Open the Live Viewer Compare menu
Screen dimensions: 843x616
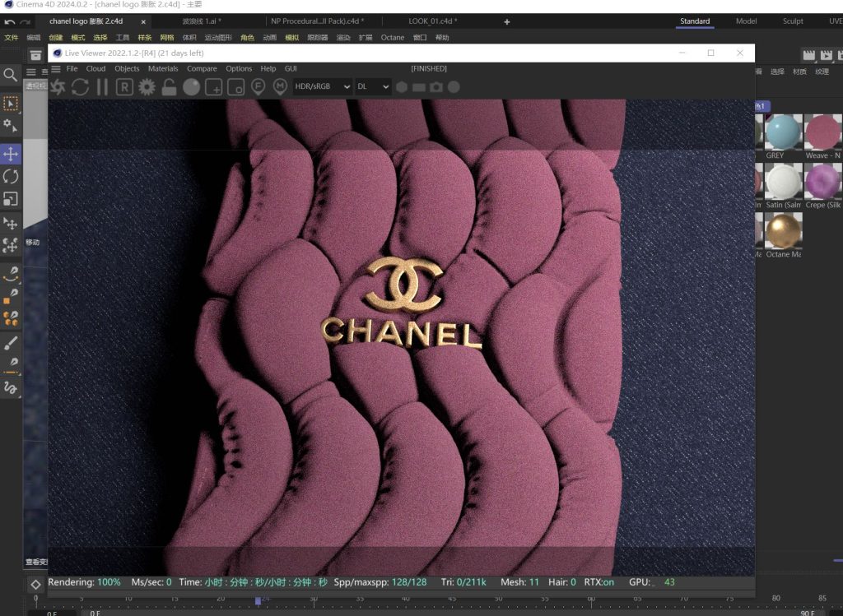(x=202, y=69)
